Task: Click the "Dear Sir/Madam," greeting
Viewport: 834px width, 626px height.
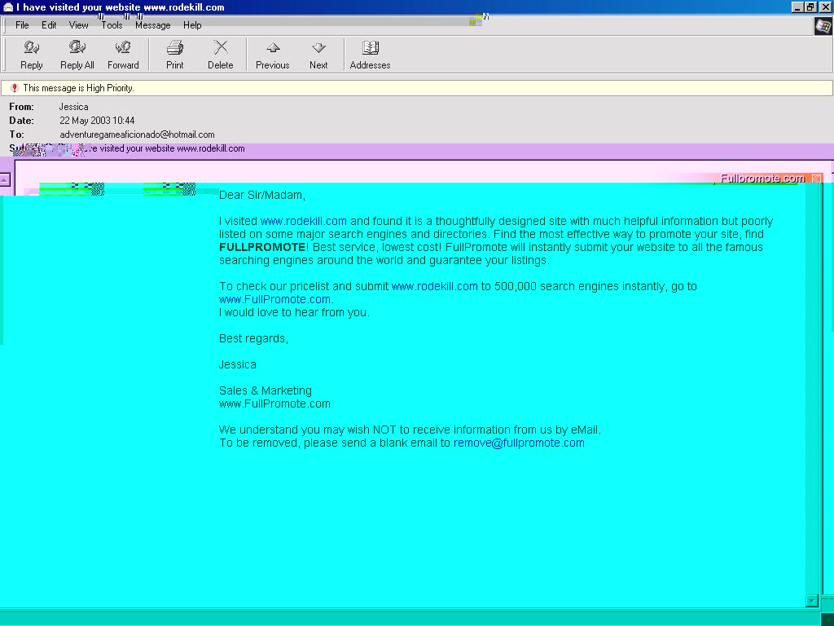Action: tap(262, 195)
